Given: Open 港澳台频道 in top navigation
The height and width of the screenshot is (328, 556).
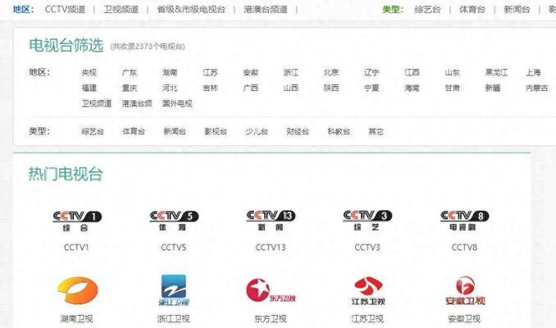Looking at the screenshot, I should coord(266,9).
